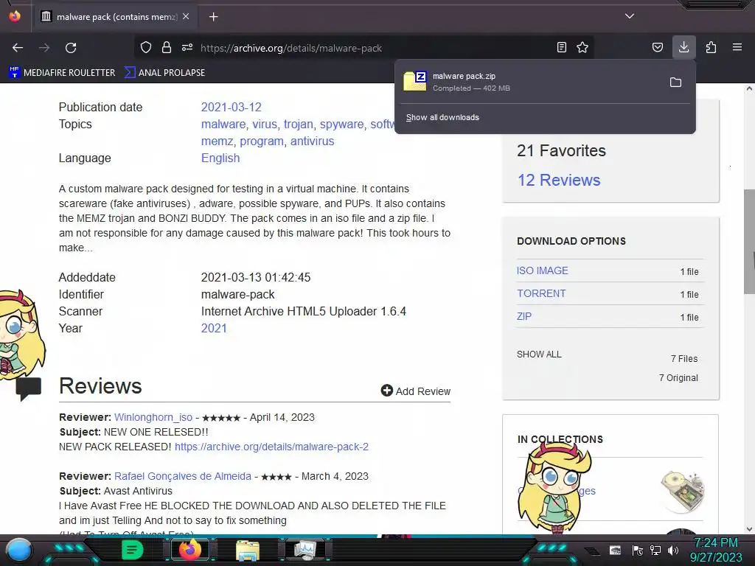Open the green notes app in taskbar
Viewport: 755px width, 566px height.
132,550
